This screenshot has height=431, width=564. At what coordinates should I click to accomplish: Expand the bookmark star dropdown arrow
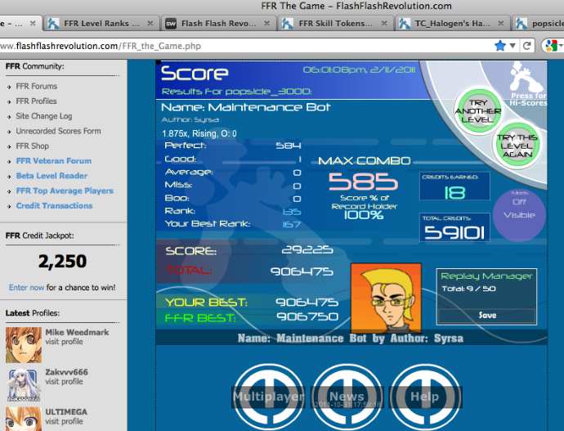coord(513,46)
